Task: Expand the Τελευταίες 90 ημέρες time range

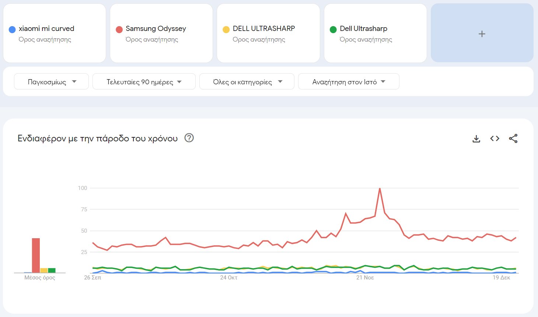Action: pyautogui.click(x=144, y=82)
